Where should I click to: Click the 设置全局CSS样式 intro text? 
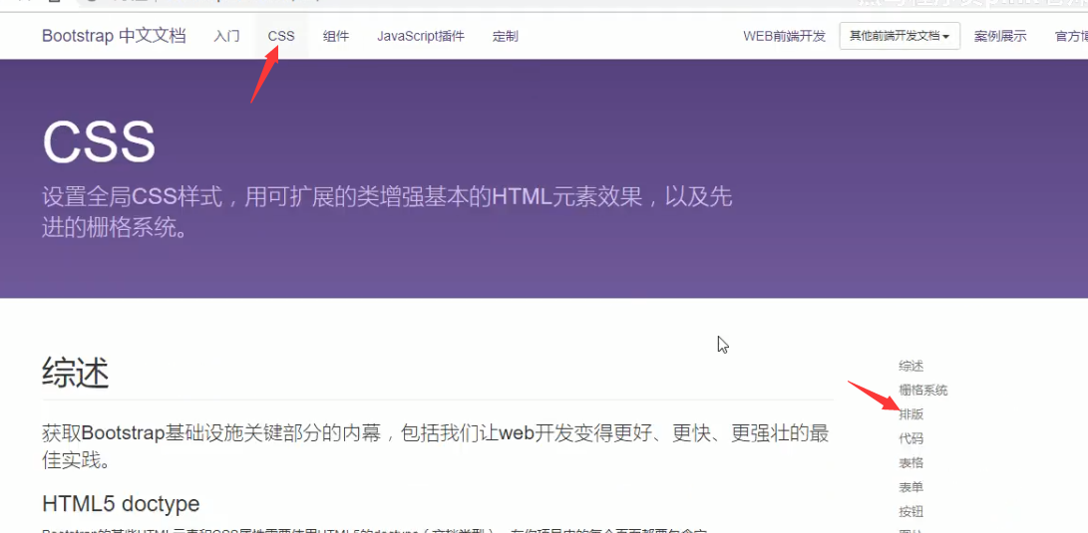click(387, 213)
